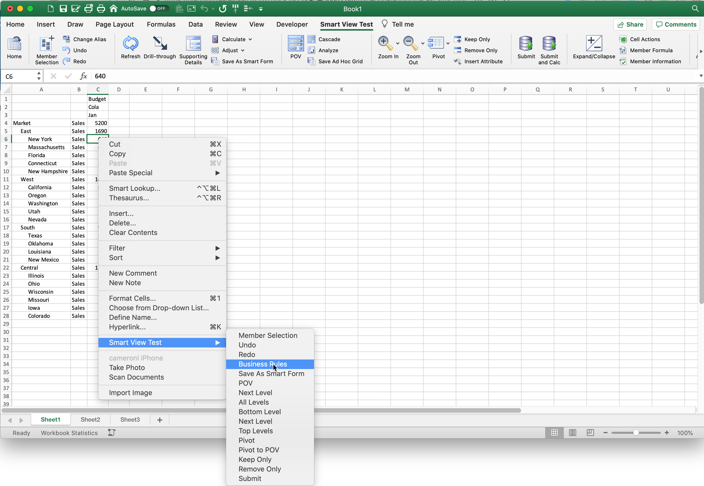Click the Cascade ribbon button
The image size is (704, 486).
[324, 39]
